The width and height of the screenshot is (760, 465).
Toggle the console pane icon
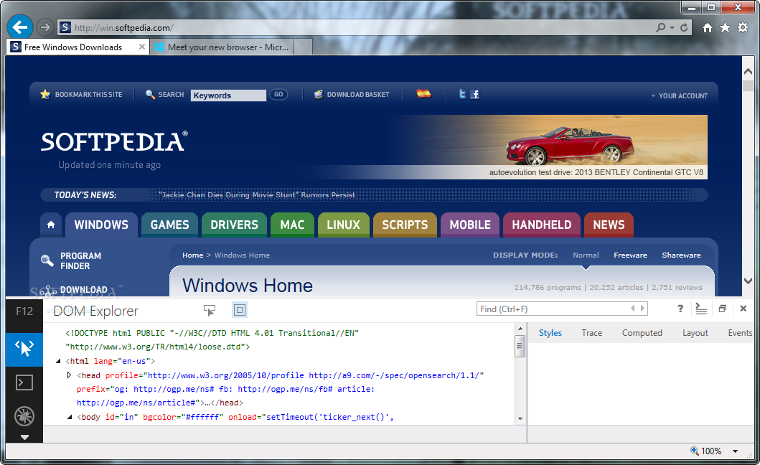tap(701, 309)
